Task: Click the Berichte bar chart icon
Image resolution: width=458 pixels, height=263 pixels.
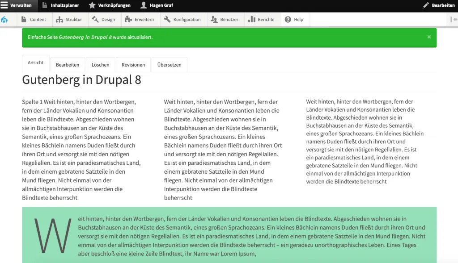Action: point(251,19)
